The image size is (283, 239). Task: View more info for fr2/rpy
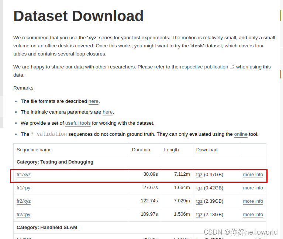(x=253, y=215)
